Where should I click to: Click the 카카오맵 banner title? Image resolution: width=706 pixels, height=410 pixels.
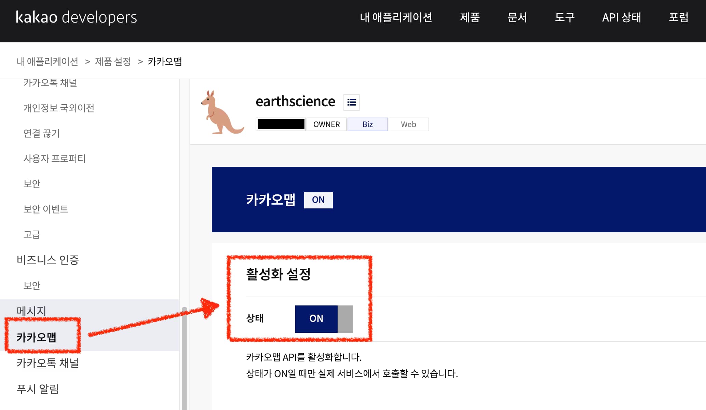pos(271,200)
